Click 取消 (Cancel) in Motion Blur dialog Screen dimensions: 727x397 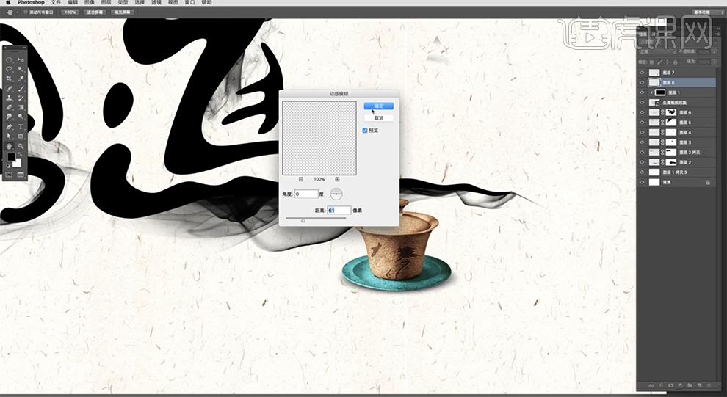click(x=379, y=118)
